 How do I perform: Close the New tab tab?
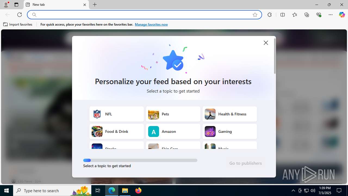(x=85, y=5)
